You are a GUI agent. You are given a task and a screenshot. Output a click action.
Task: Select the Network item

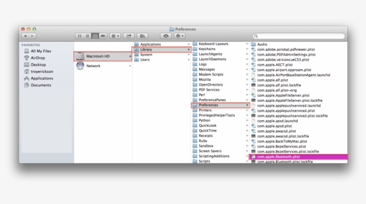pyautogui.click(x=103, y=66)
